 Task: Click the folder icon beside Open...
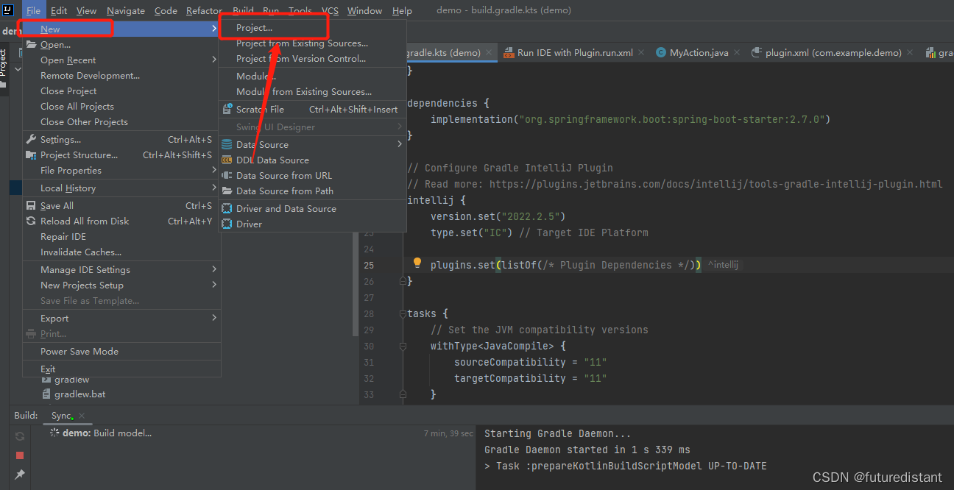[31, 45]
